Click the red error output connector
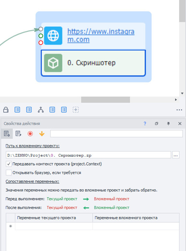Screen dimensions: 186x251 click(x=41, y=43)
